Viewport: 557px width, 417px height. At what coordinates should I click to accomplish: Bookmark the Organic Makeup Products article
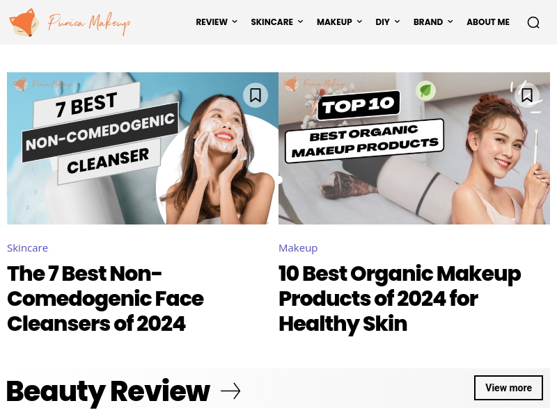pyautogui.click(x=527, y=95)
